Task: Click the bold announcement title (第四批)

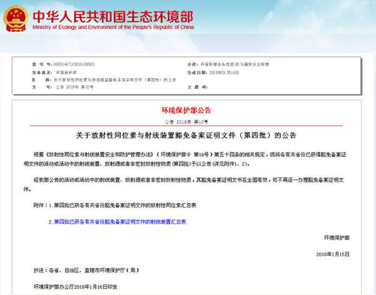Action: pos(187,134)
